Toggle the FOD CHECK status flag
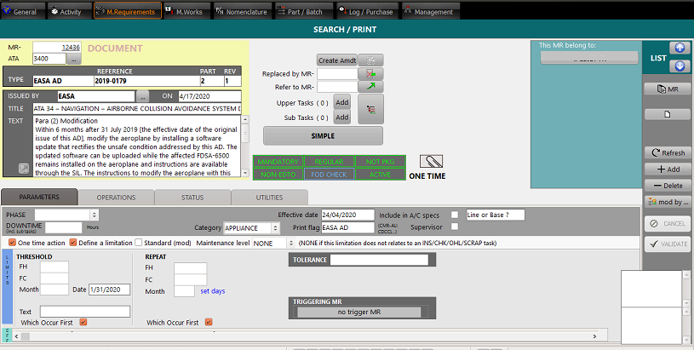This screenshot has height=350, width=694. [329, 175]
